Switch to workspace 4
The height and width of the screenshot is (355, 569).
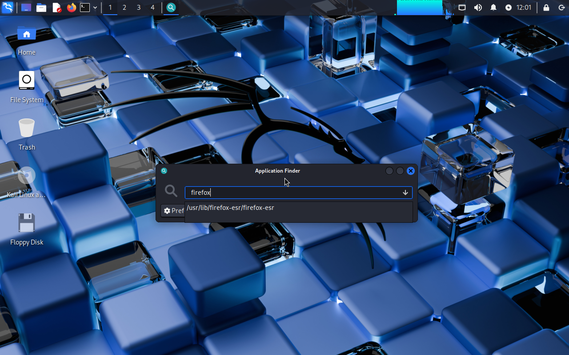click(152, 8)
